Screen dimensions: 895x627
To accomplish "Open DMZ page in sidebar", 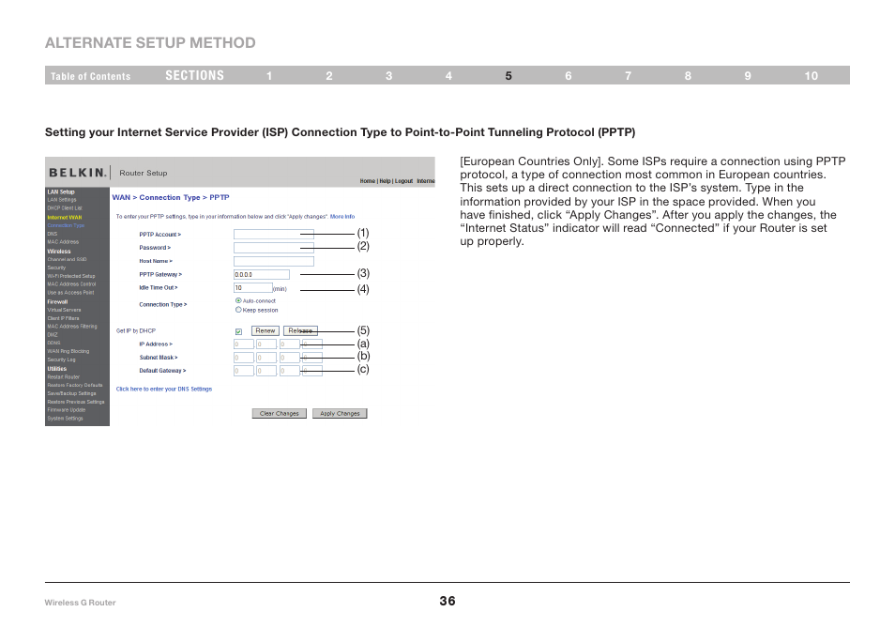I will pyautogui.click(x=53, y=335).
